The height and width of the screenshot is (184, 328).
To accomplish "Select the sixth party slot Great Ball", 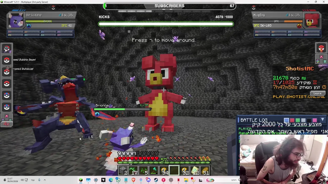I will click(7, 107).
